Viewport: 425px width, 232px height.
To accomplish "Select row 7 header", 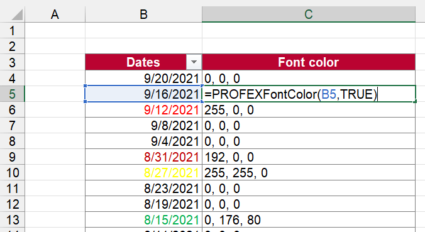I will pyautogui.click(x=12, y=125).
